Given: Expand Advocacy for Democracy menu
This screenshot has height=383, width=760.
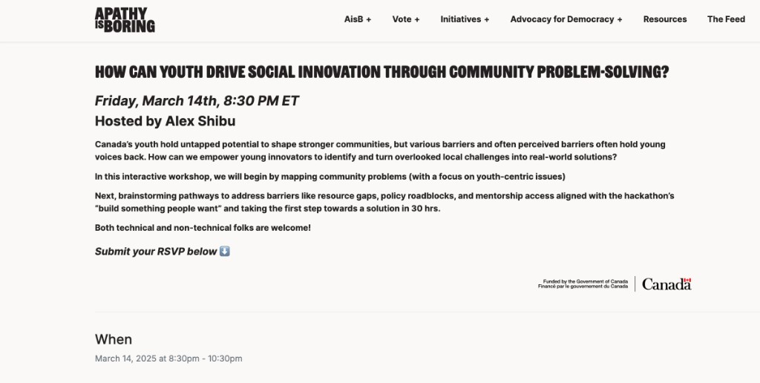Looking at the screenshot, I should [566, 19].
